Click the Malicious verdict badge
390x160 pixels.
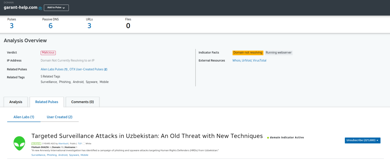click(48, 53)
